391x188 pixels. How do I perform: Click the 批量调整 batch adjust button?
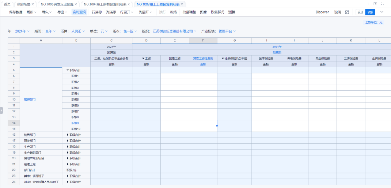(x=189, y=12)
